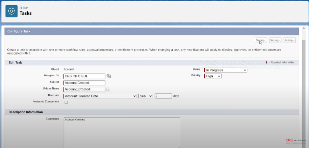This screenshot has width=309, height=148.
Task: Click the Unique Name info icon
Action: click(108, 90)
